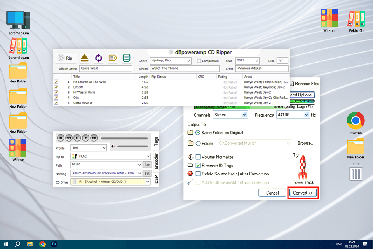Toggle the Compilation checkbox
Image resolution: width=373 pixels, height=249 pixels.
199,61
